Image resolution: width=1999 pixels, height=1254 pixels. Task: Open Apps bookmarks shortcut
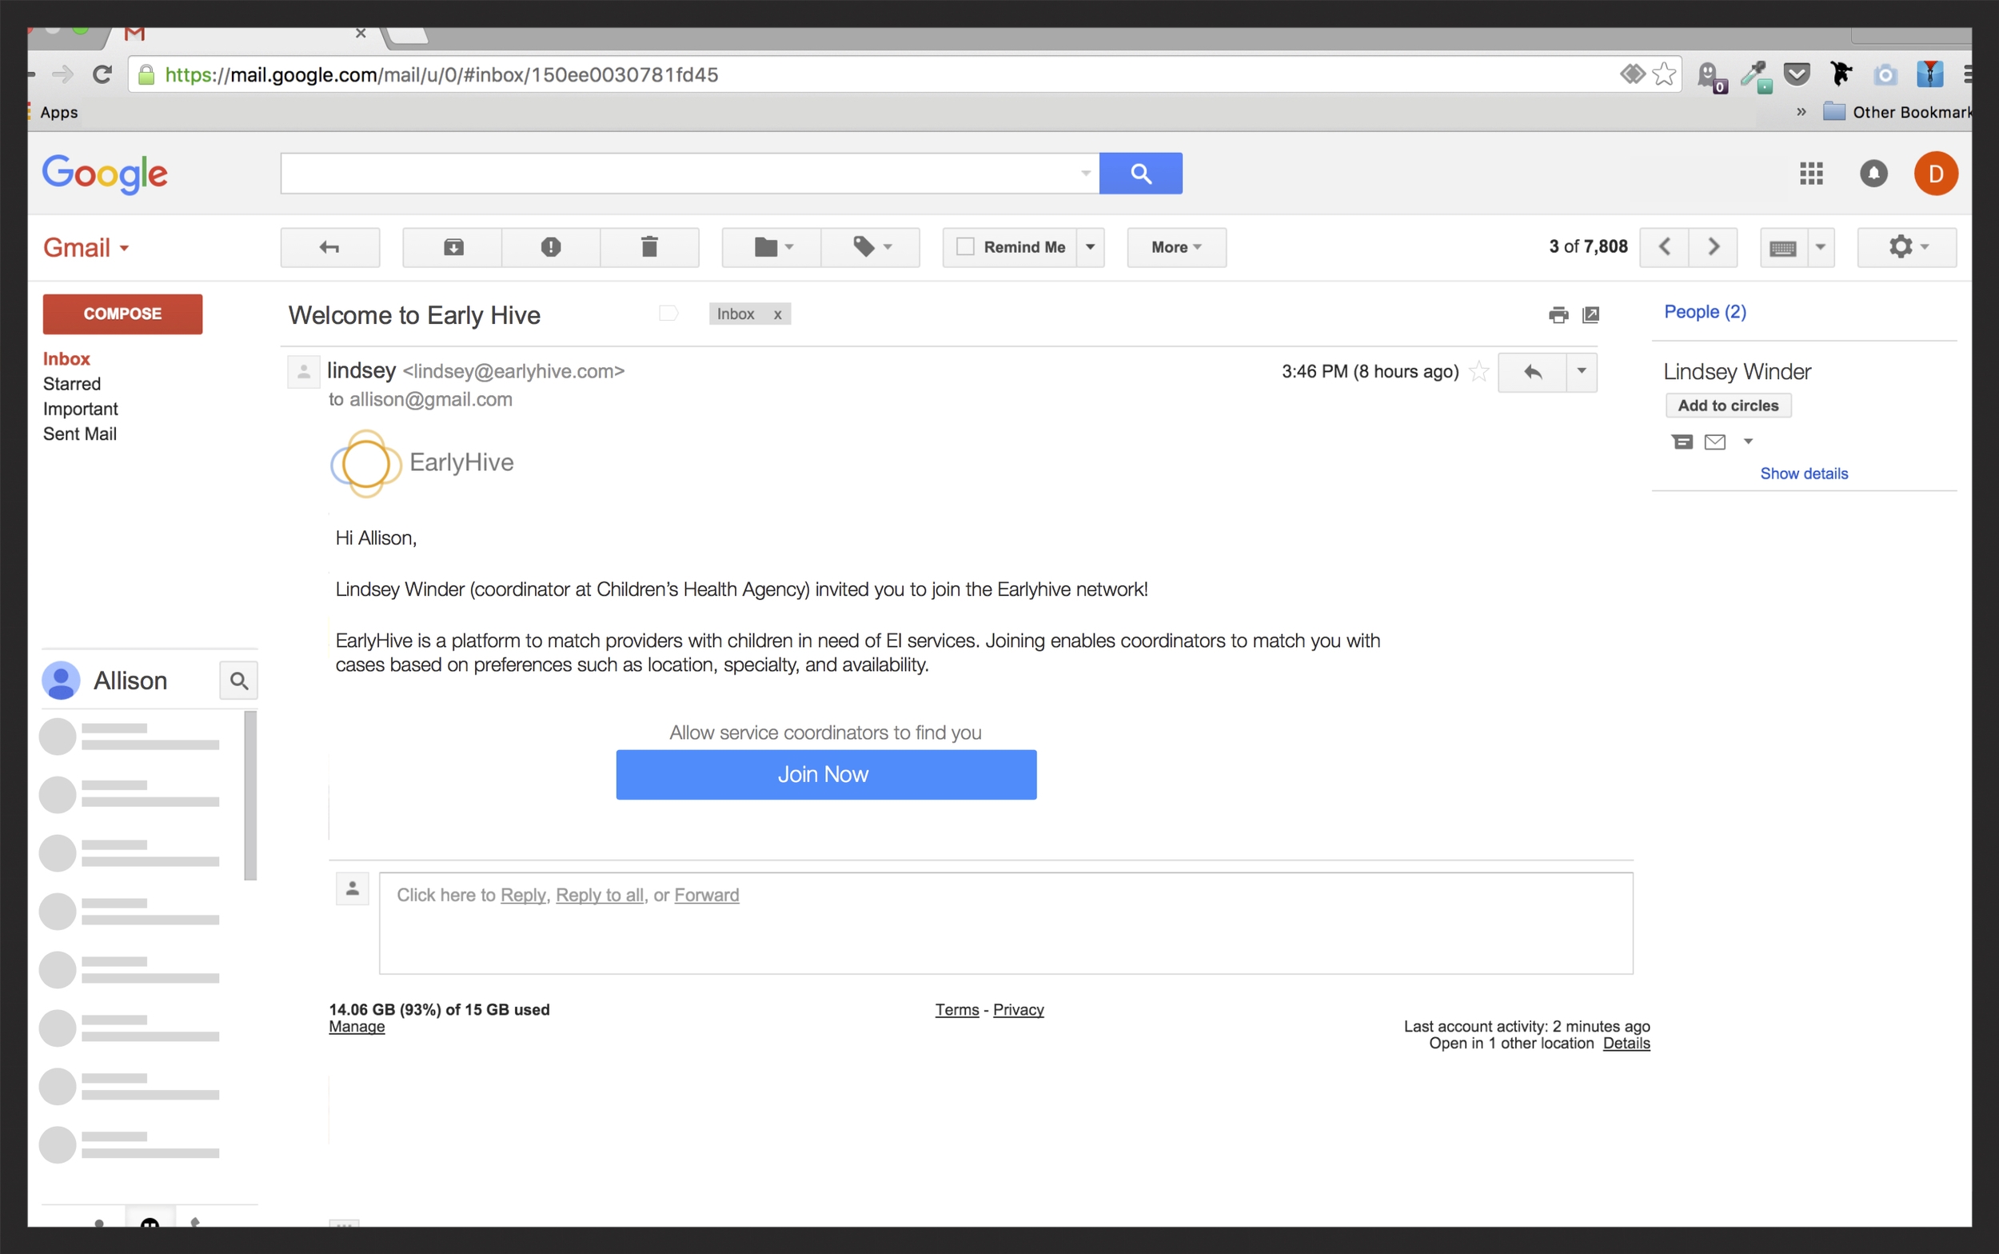coord(58,112)
